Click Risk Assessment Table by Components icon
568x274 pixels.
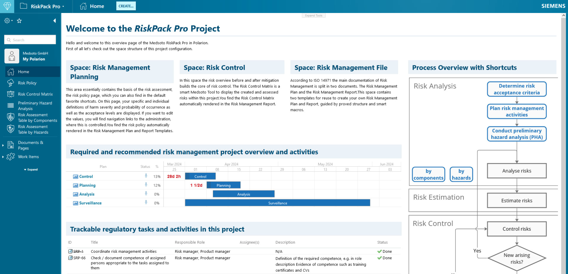click(x=11, y=117)
